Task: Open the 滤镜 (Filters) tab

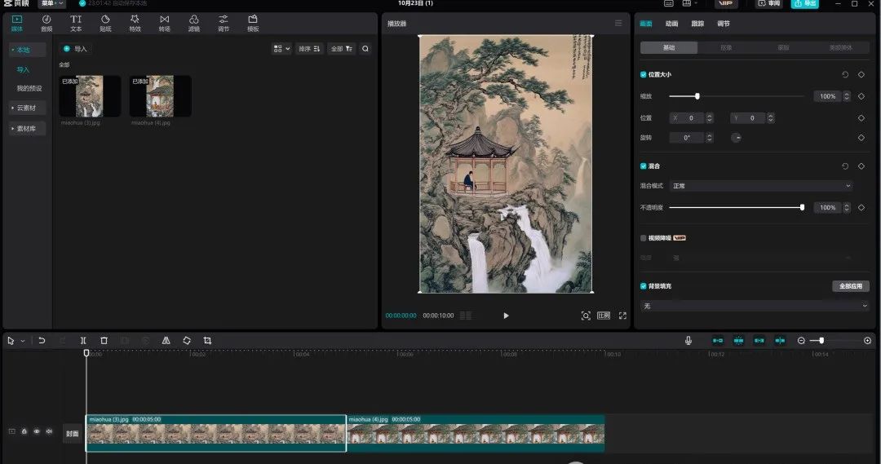Action: [x=194, y=23]
